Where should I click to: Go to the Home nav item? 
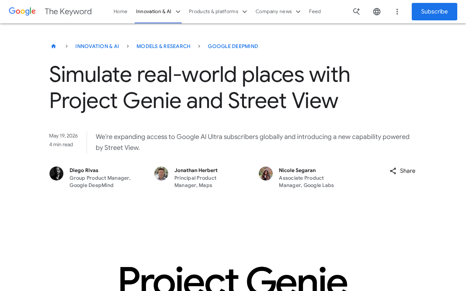pos(121,12)
